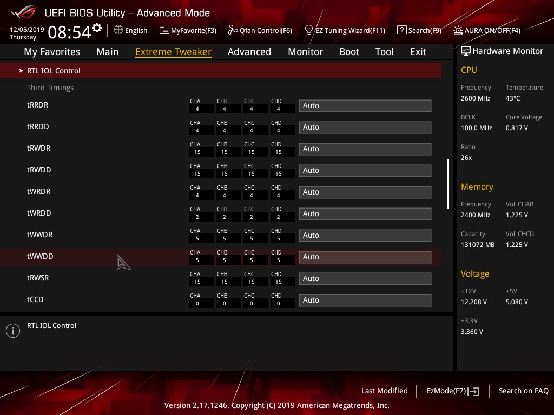Image resolution: width=554 pixels, height=415 pixels.
Task: Open tRWDD Auto value field
Action: [x=365, y=170]
